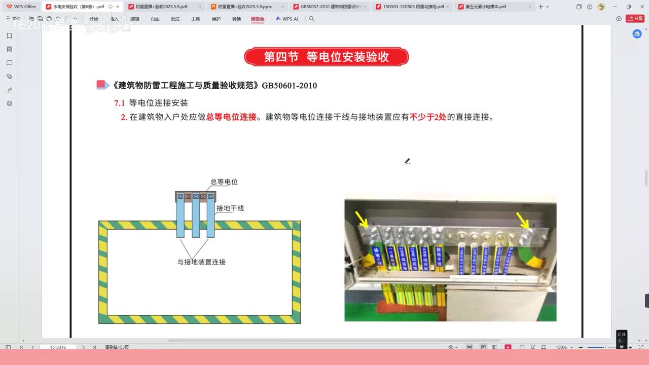Add a new tab with plus button

tap(540, 7)
